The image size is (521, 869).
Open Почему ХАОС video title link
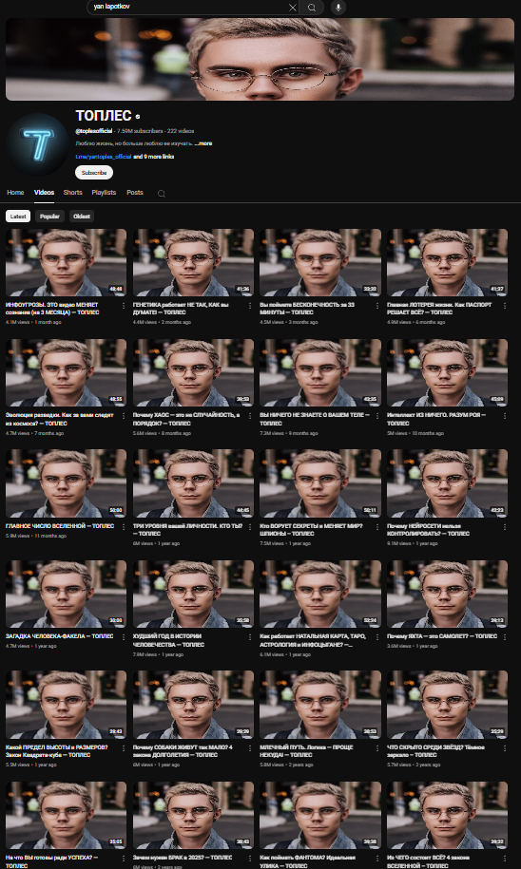point(186,419)
